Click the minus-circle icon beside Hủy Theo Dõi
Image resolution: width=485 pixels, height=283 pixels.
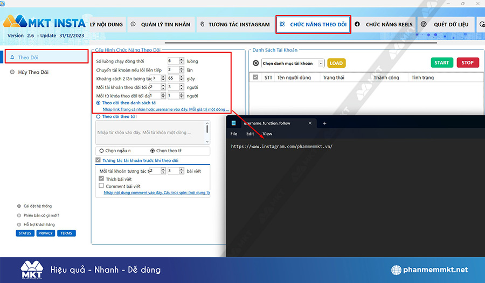pyautogui.click(x=12, y=72)
